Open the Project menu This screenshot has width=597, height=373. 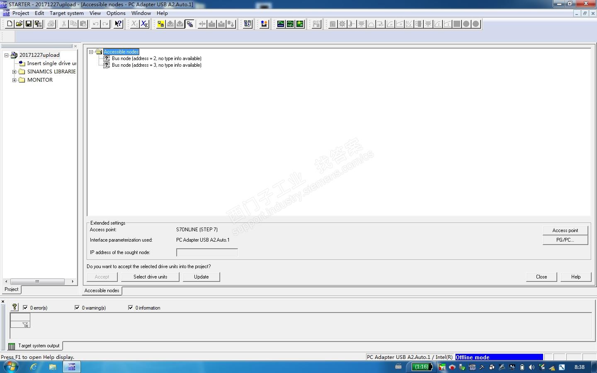(21, 13)
